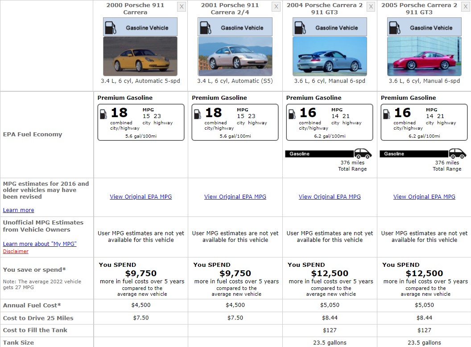Remove the 2004 Porsche Carrera 2 911 GT3 column
Screen dimensions: 471x347
pos(371,7)
